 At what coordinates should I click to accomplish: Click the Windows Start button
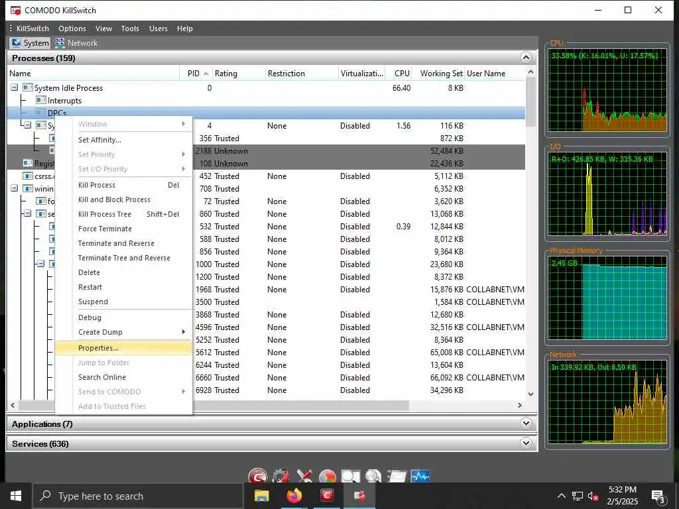coord(16,496)
